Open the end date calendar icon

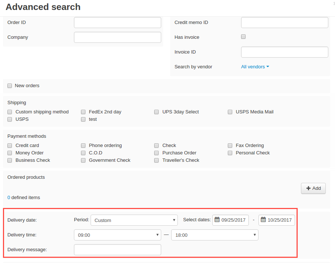(263, 220)
